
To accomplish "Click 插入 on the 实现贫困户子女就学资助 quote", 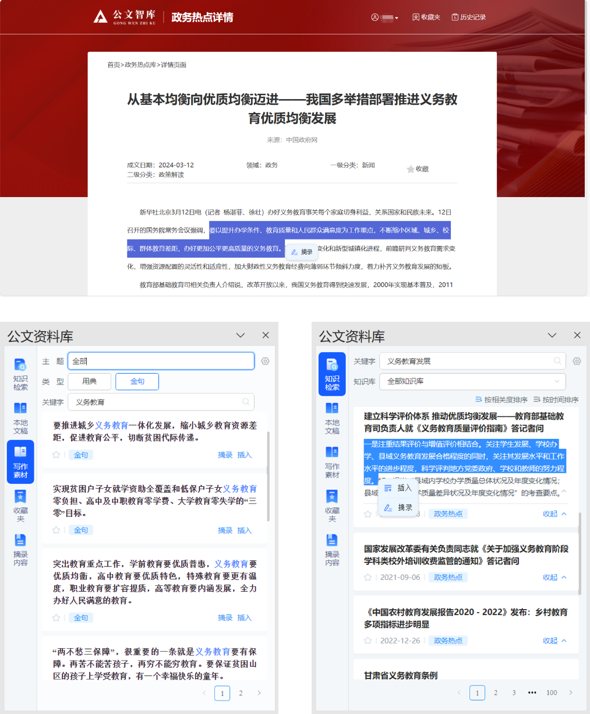I will (x=245, y=530).
